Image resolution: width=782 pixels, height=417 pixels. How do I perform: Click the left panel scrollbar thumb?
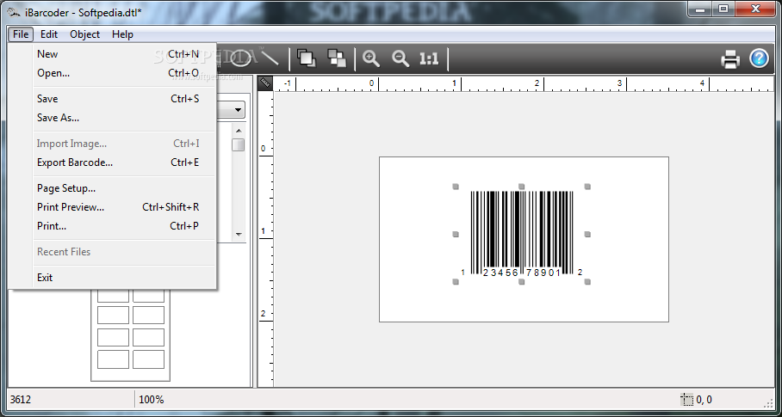pos(239,144)
